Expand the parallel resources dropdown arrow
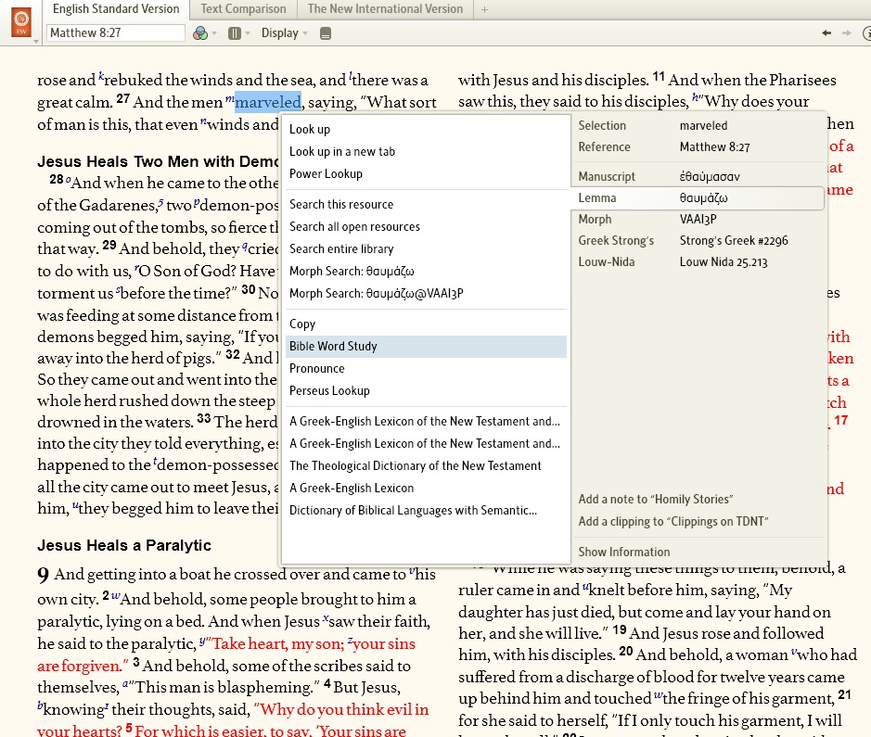Viewport: 871px width, 737px height. (x=248, y=33)
